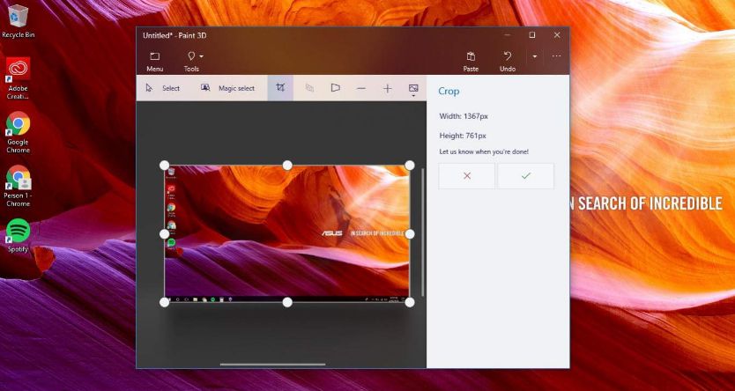Screen dimensions: 735x391
Task: Click the screenshot image inside the crop area
Action: pos(287,233)
